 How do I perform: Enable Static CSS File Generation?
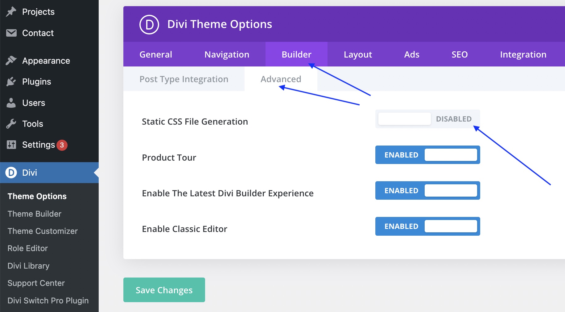(404, 119)
